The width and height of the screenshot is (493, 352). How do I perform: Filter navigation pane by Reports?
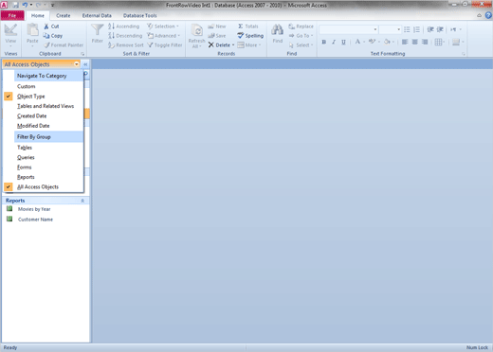[x=26, y=177]
